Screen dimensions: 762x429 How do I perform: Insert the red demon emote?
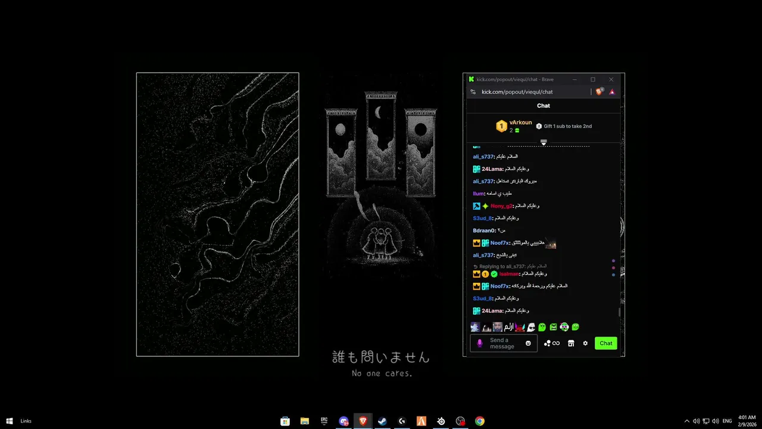520,327
